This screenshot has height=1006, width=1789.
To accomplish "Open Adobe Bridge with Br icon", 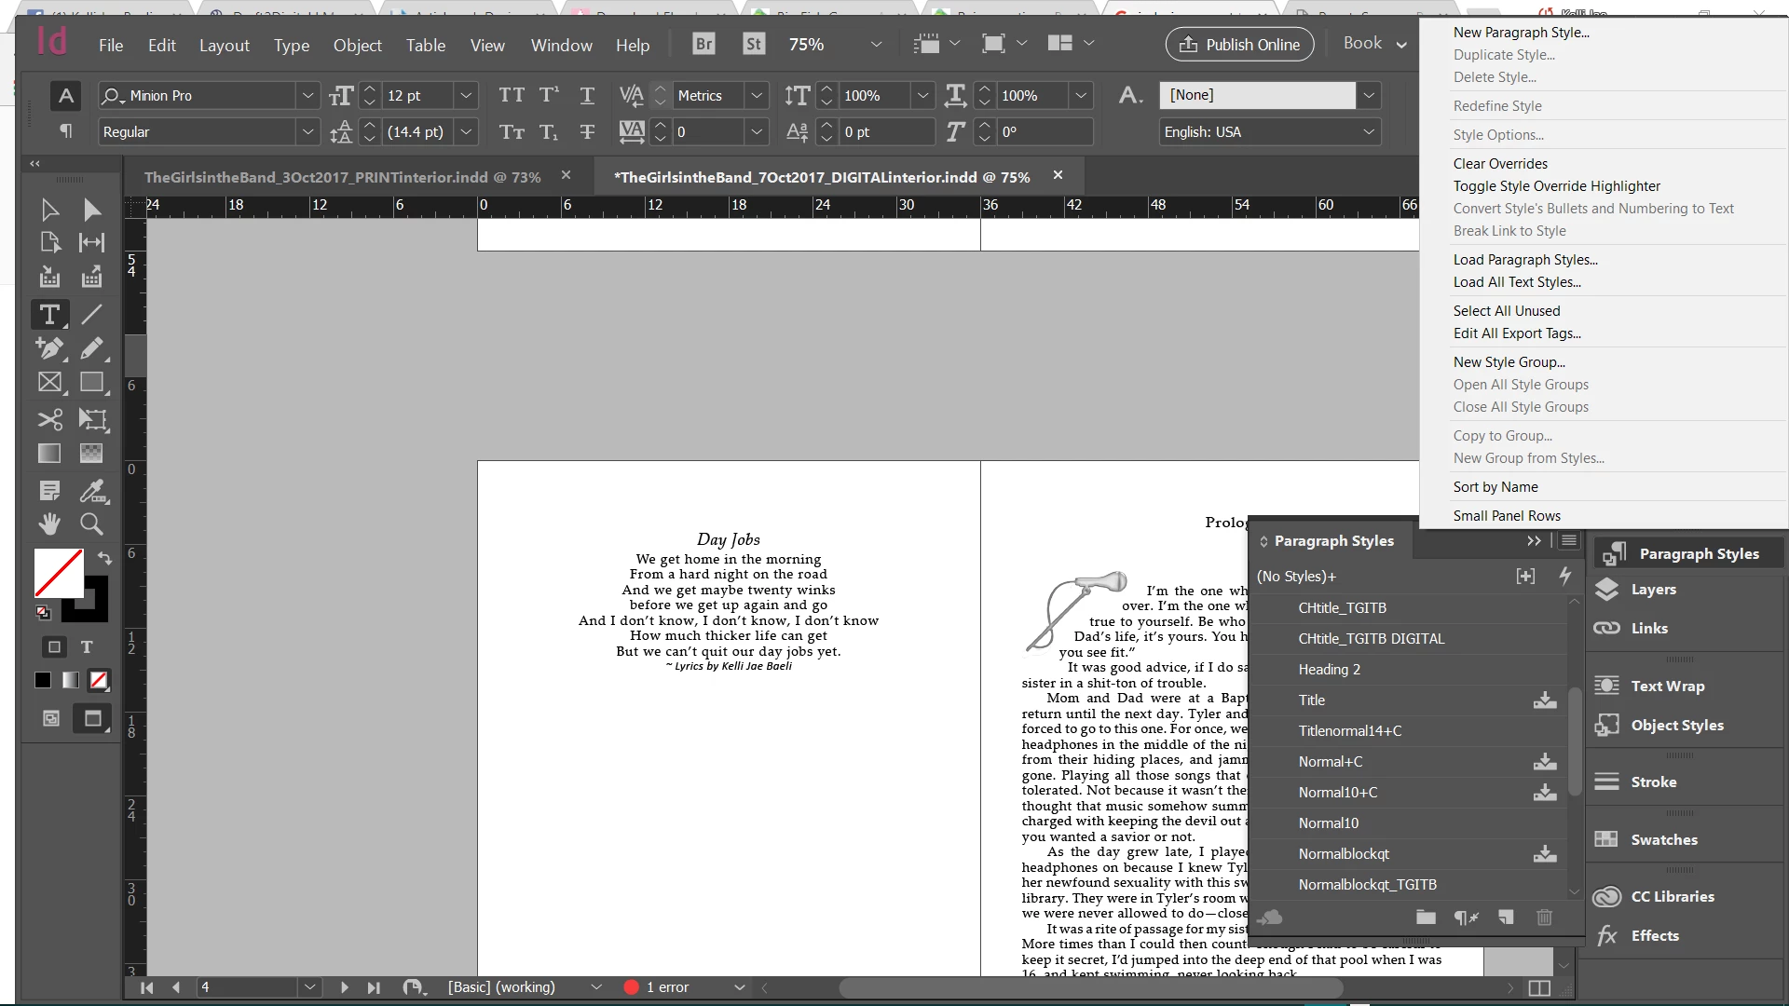I will [703, 44].
